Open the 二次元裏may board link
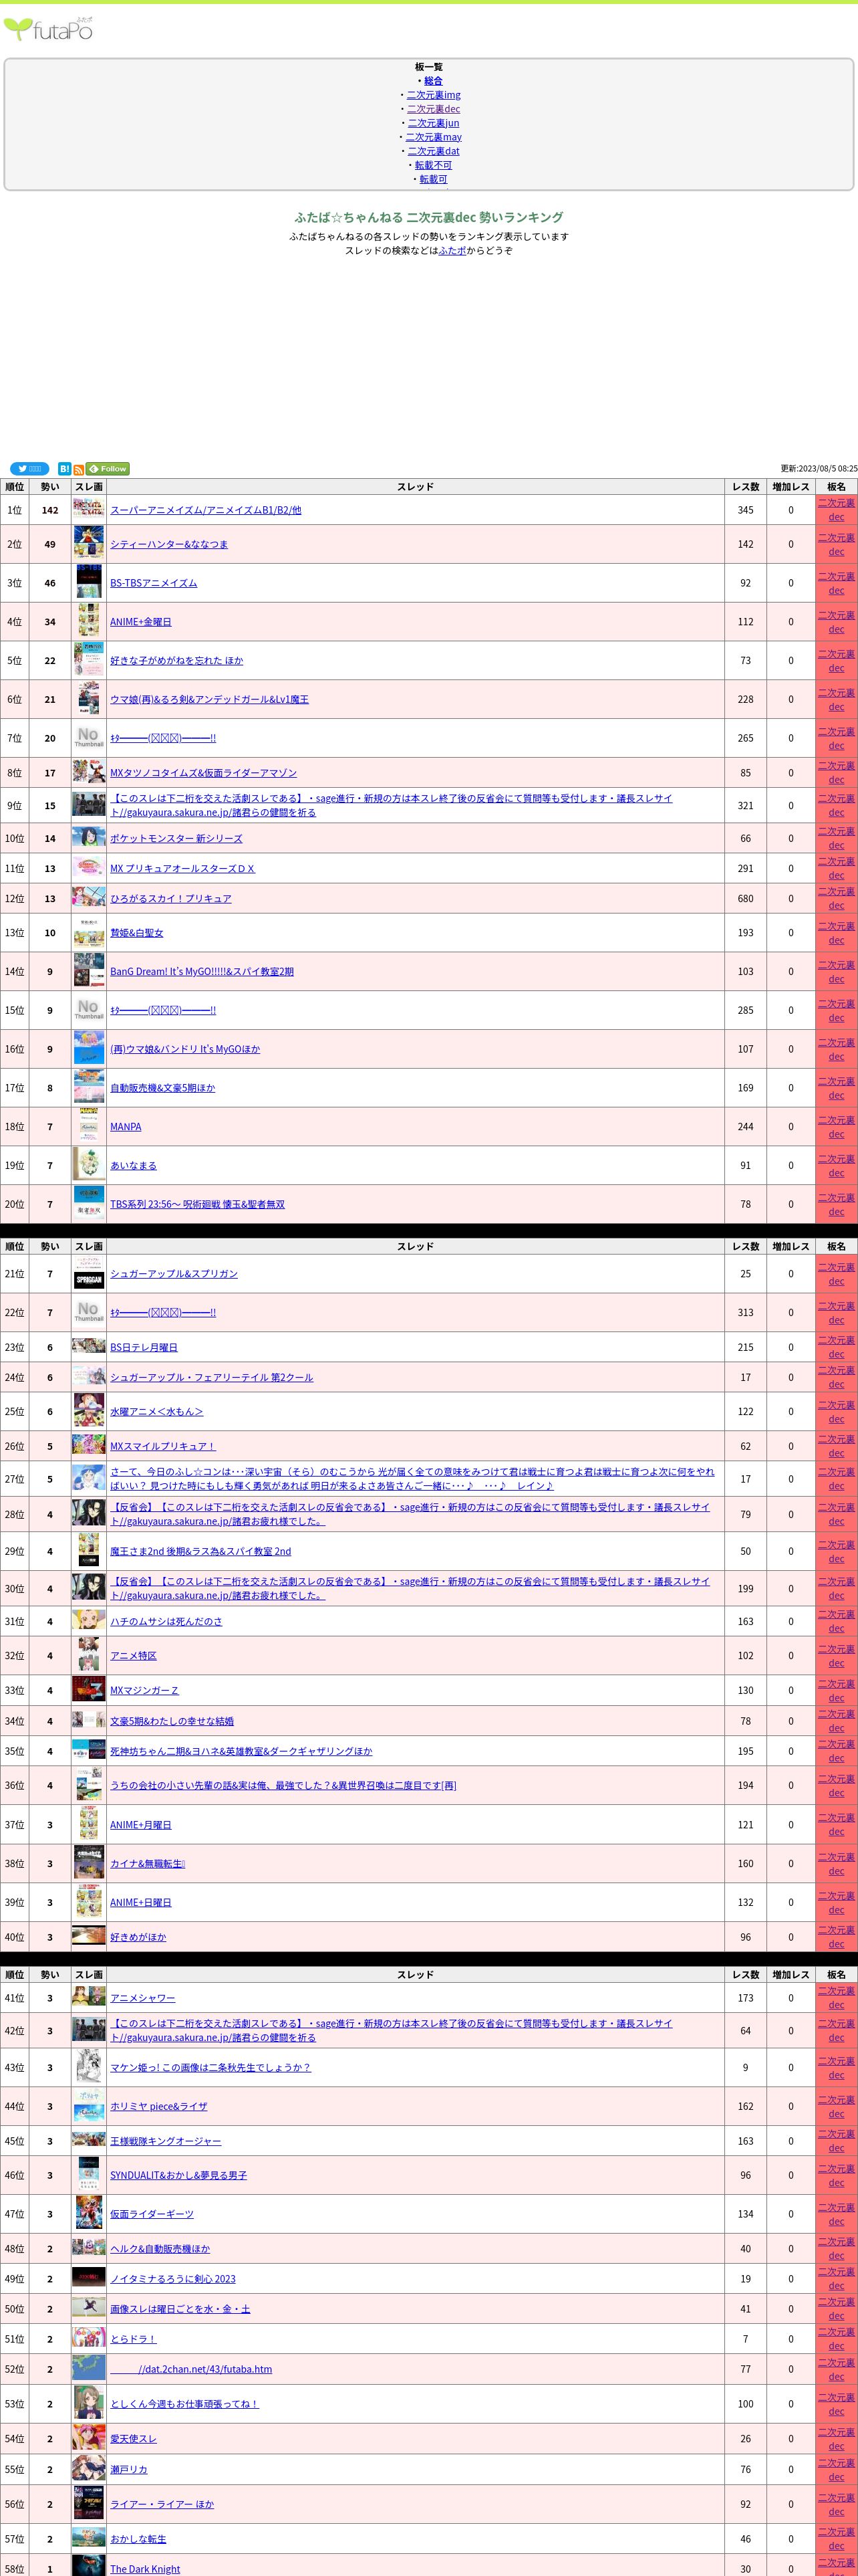The width and height of the screenshot is (858, 2576). (x=434, y=137)
